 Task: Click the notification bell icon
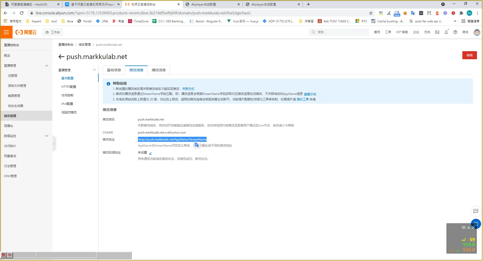click(x=446, y=32)
